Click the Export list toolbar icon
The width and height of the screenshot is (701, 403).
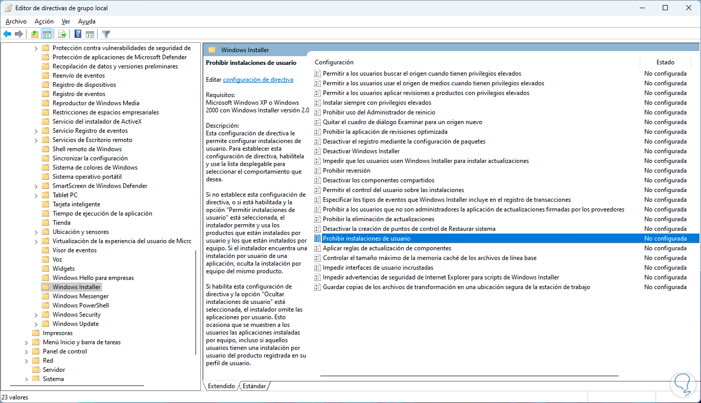[62, 34]
